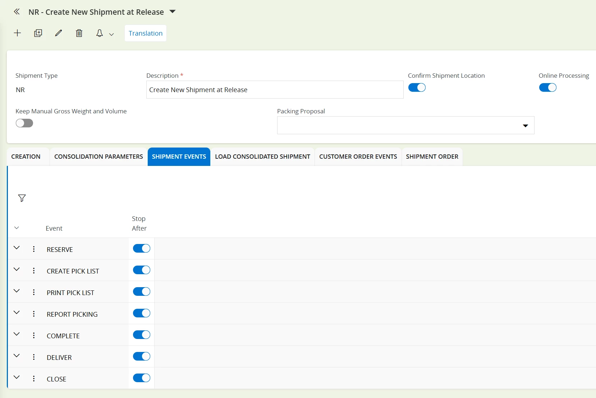Click the page title NR - Create New Shipment at Release
The image size is (596, 398).
tap(96, 12)
